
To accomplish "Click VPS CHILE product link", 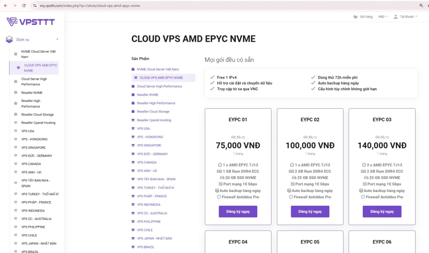I will tap(145, 230).
